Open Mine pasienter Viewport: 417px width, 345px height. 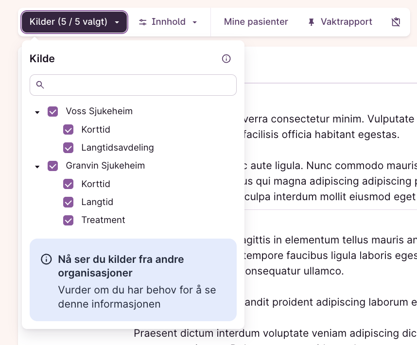(256, 22)
